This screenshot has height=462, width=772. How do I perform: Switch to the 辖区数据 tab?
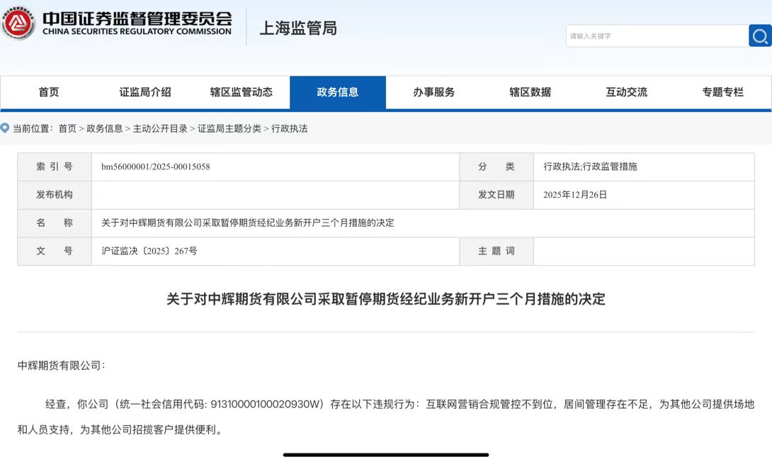pos(530,92)
